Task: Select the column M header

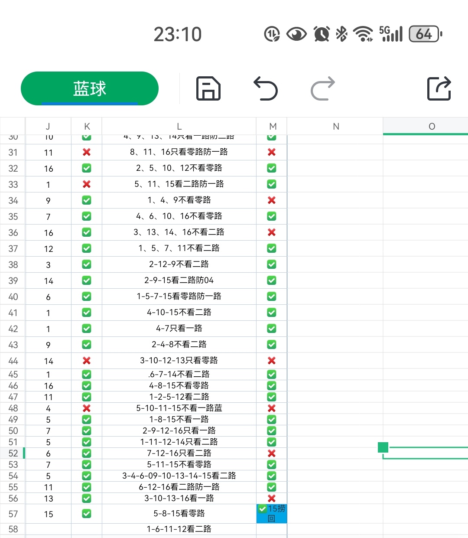Action: 271,126
